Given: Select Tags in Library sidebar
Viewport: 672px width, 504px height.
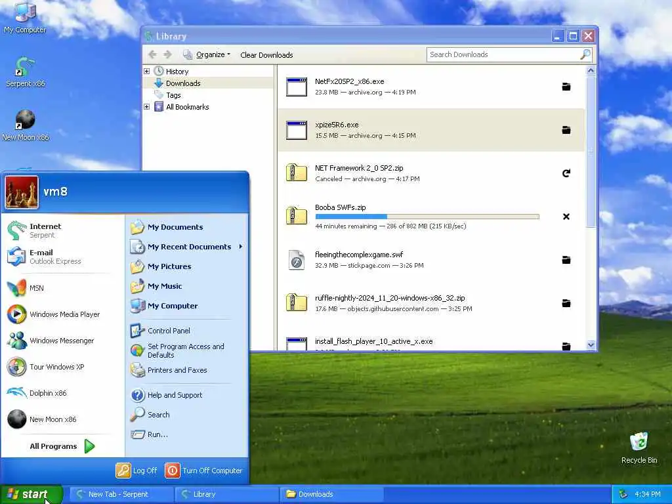Looking at the screenshot, I should [x=173, y=95].
